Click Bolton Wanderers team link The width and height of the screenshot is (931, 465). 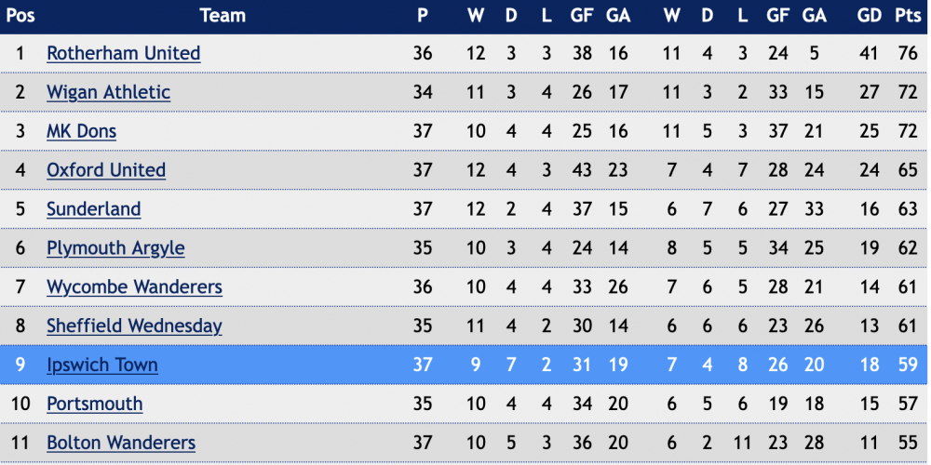click(121, 443)
